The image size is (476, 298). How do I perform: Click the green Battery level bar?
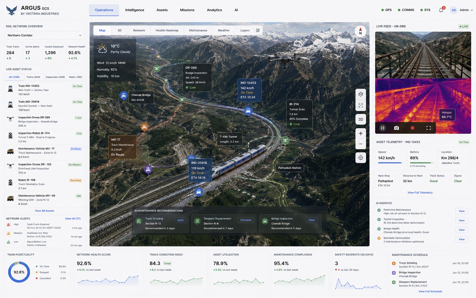422,163
